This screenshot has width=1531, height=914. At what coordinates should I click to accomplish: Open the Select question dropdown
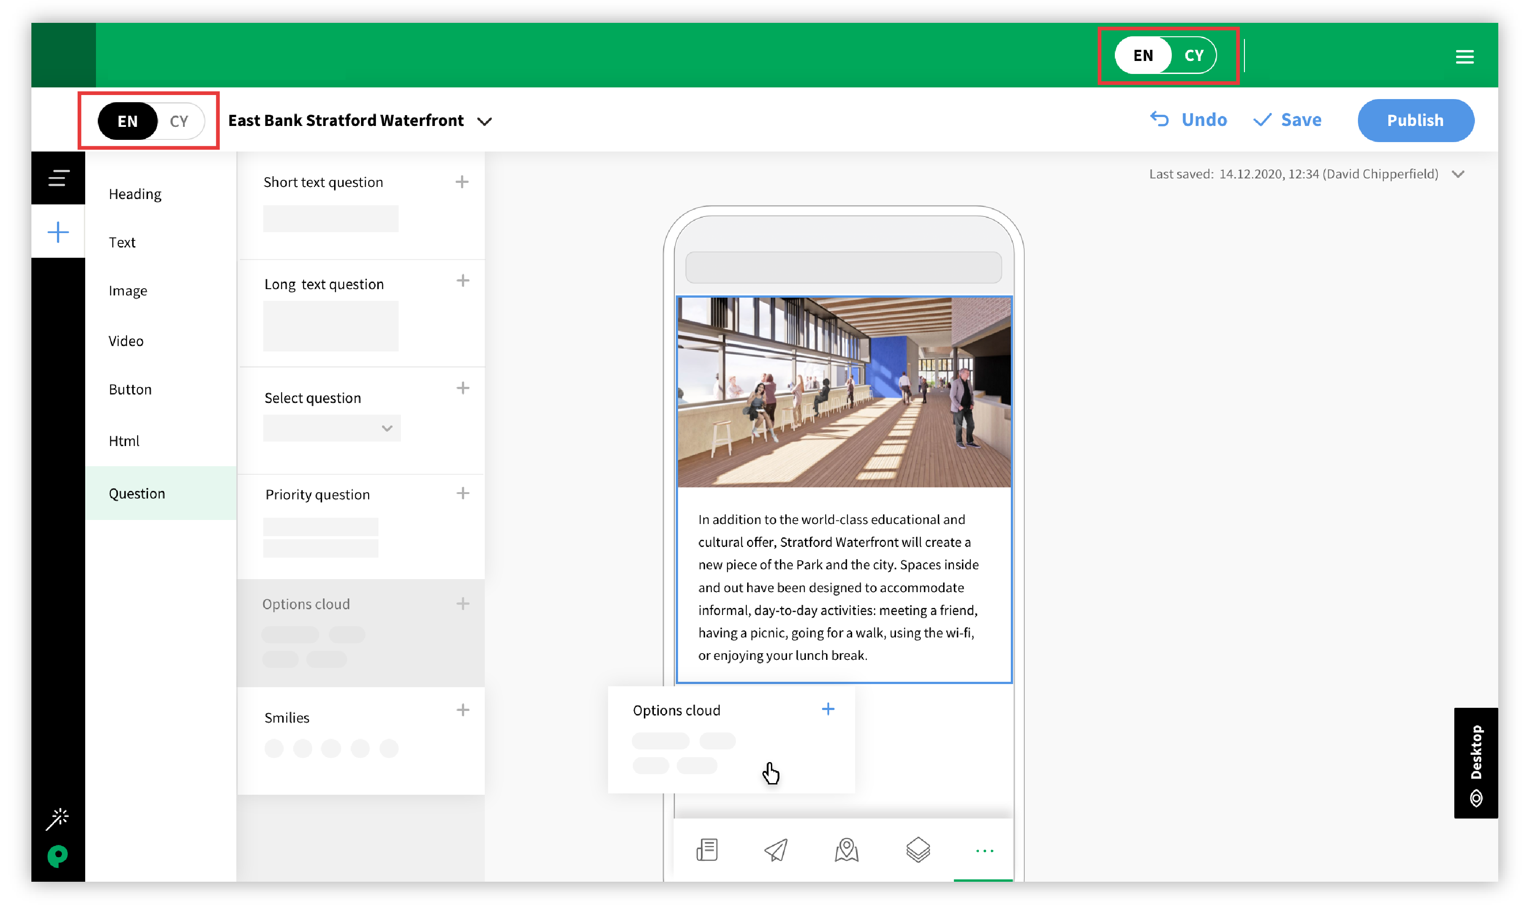point(331,427)
